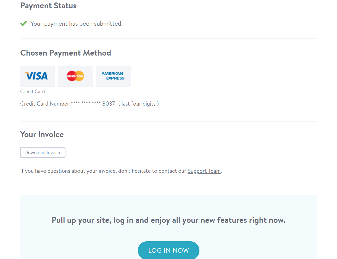Click the LOG IN NOW button
The height and width of the screenshot is (259, 337).
click(x=168, y=250)
